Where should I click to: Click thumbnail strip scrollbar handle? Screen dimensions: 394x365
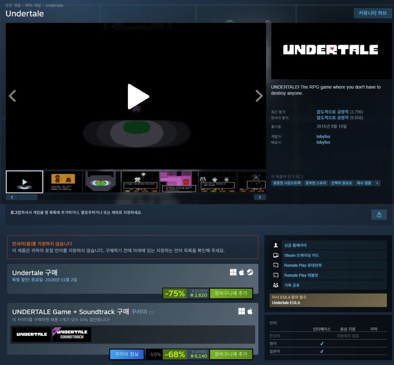click(28, 197)
